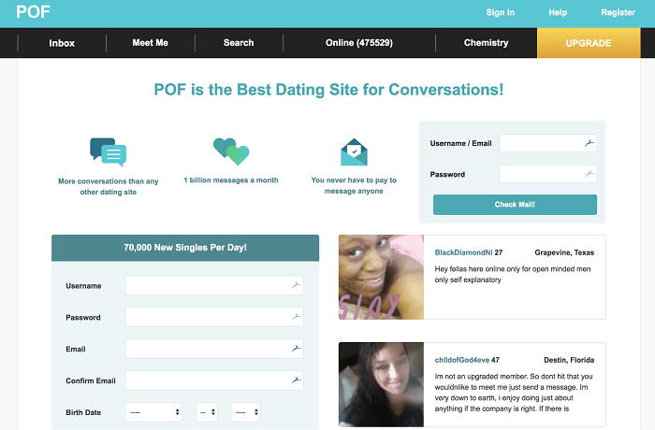This screenshot has height=430, width=655.
Task: Open the Chemistry tab
Action: 487,43
